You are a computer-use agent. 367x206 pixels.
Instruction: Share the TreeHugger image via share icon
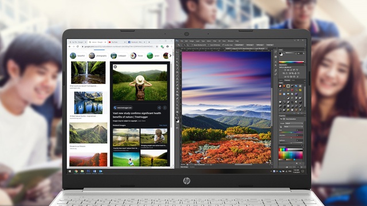[x=159, y=108]
